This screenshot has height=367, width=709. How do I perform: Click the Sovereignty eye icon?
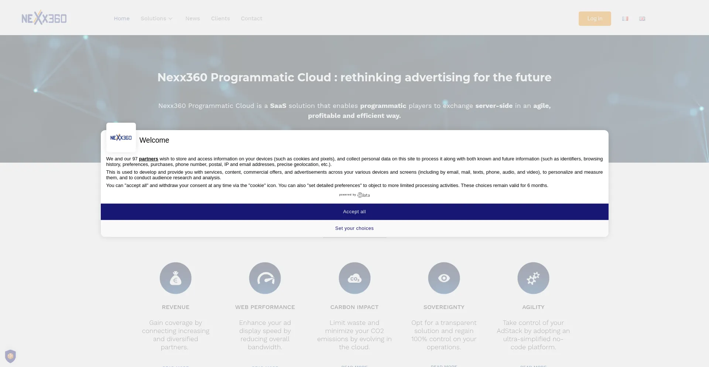(444, 278)
